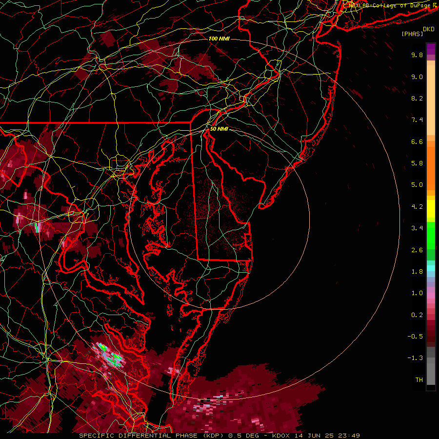
Task: Select the 9.8 value on the color scale
Action: 417,55
